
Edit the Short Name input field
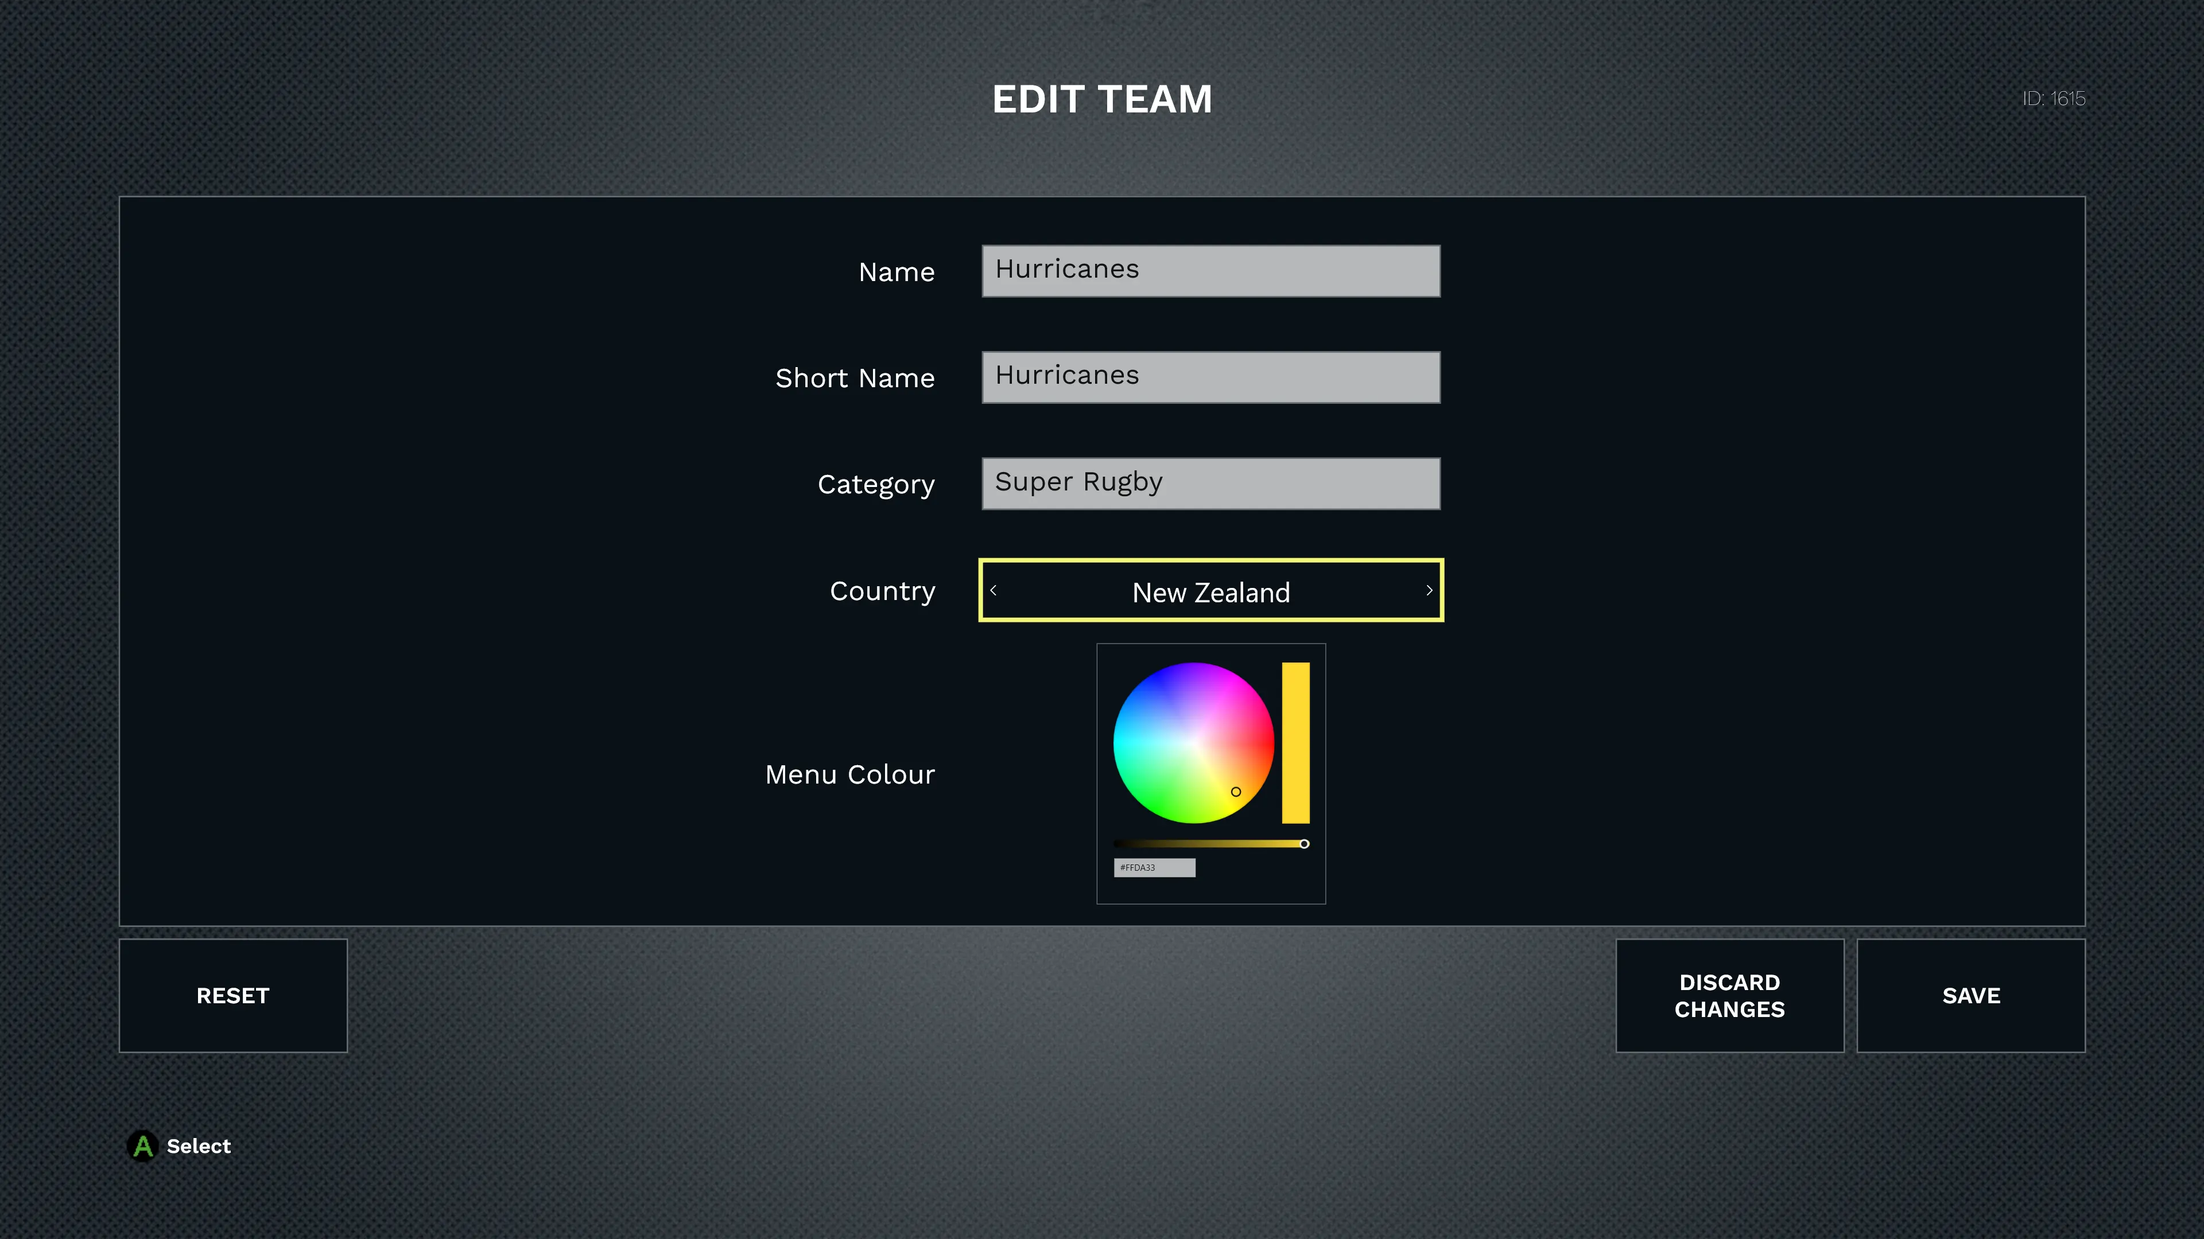click(x=1210, y=377)
